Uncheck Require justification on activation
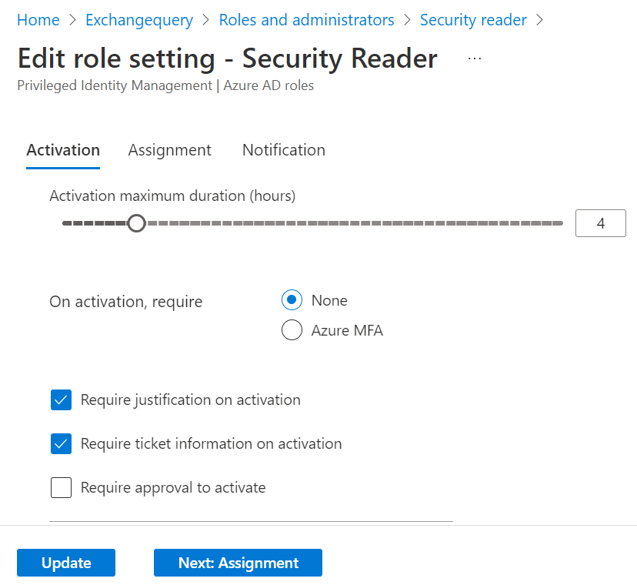 pyautogui.click(x=61, y=399)
